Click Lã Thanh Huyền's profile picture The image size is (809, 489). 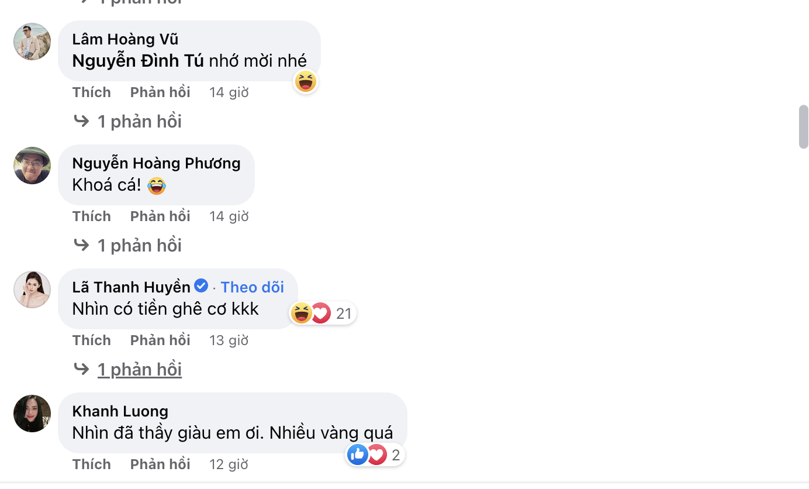coord(32,290)
